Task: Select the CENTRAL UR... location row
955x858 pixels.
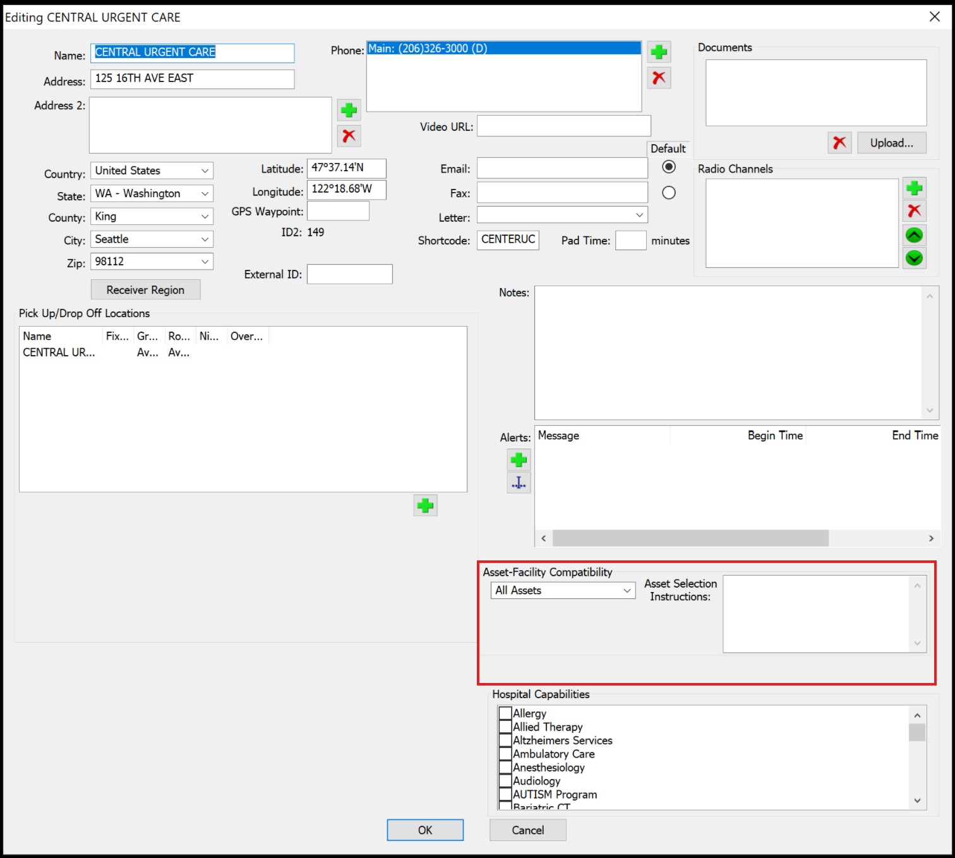Action: tap(243, 353)
